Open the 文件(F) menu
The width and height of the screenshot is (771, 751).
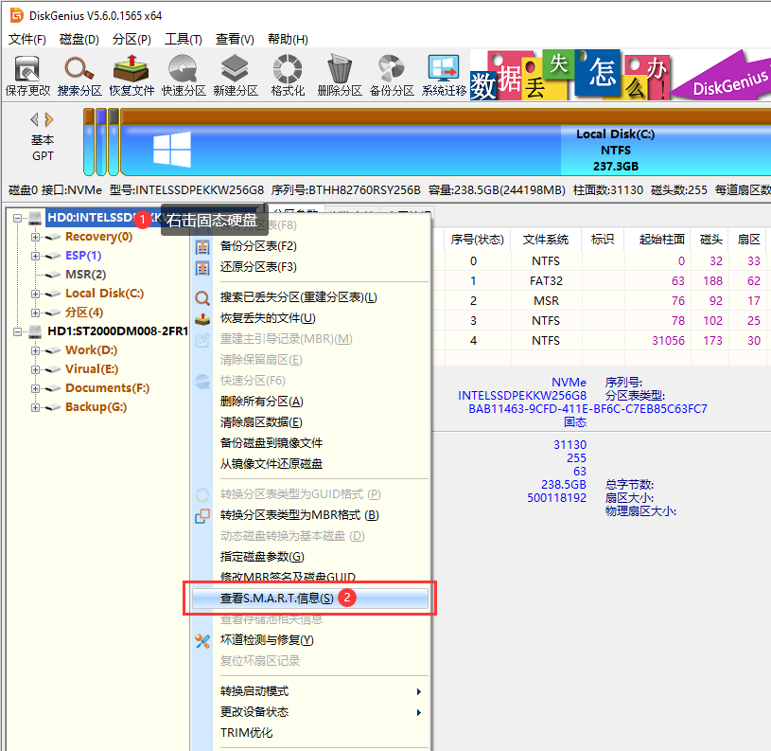point(27,39)
